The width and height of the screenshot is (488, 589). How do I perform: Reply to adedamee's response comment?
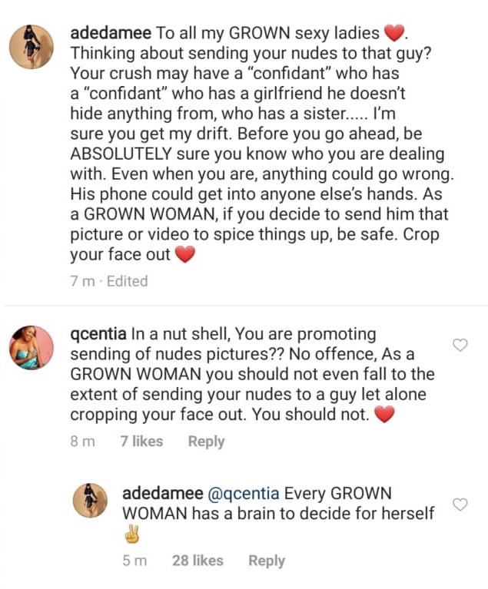[267, 561]
